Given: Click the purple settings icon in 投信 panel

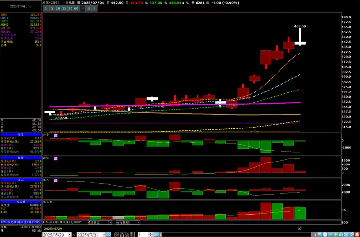Looking at the screenshot, I should (56, 159).
